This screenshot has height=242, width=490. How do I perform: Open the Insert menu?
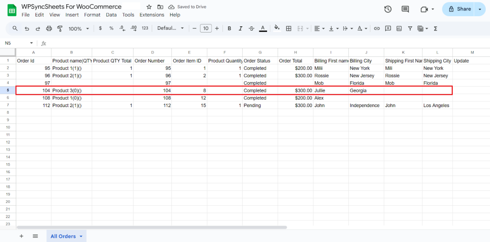(72, 15)
